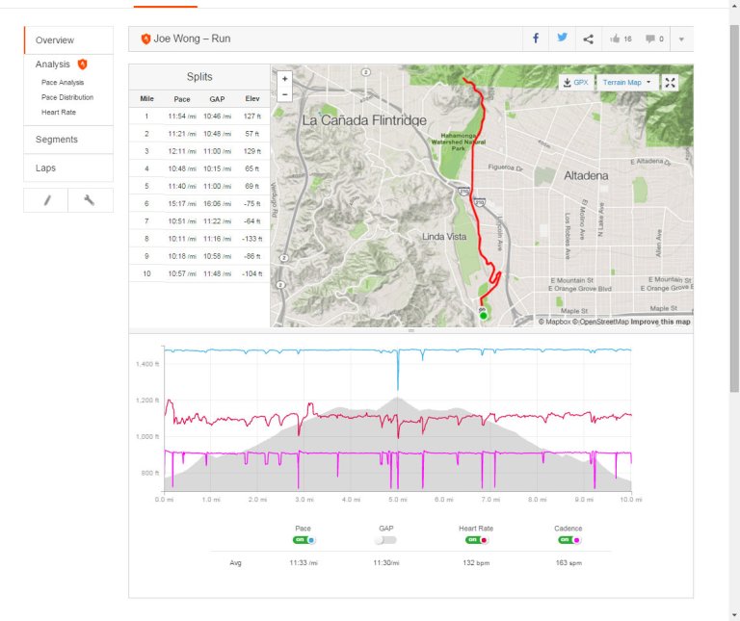Turn off the Pace toggle
The image size is (740, 621).
click(304, 540)
